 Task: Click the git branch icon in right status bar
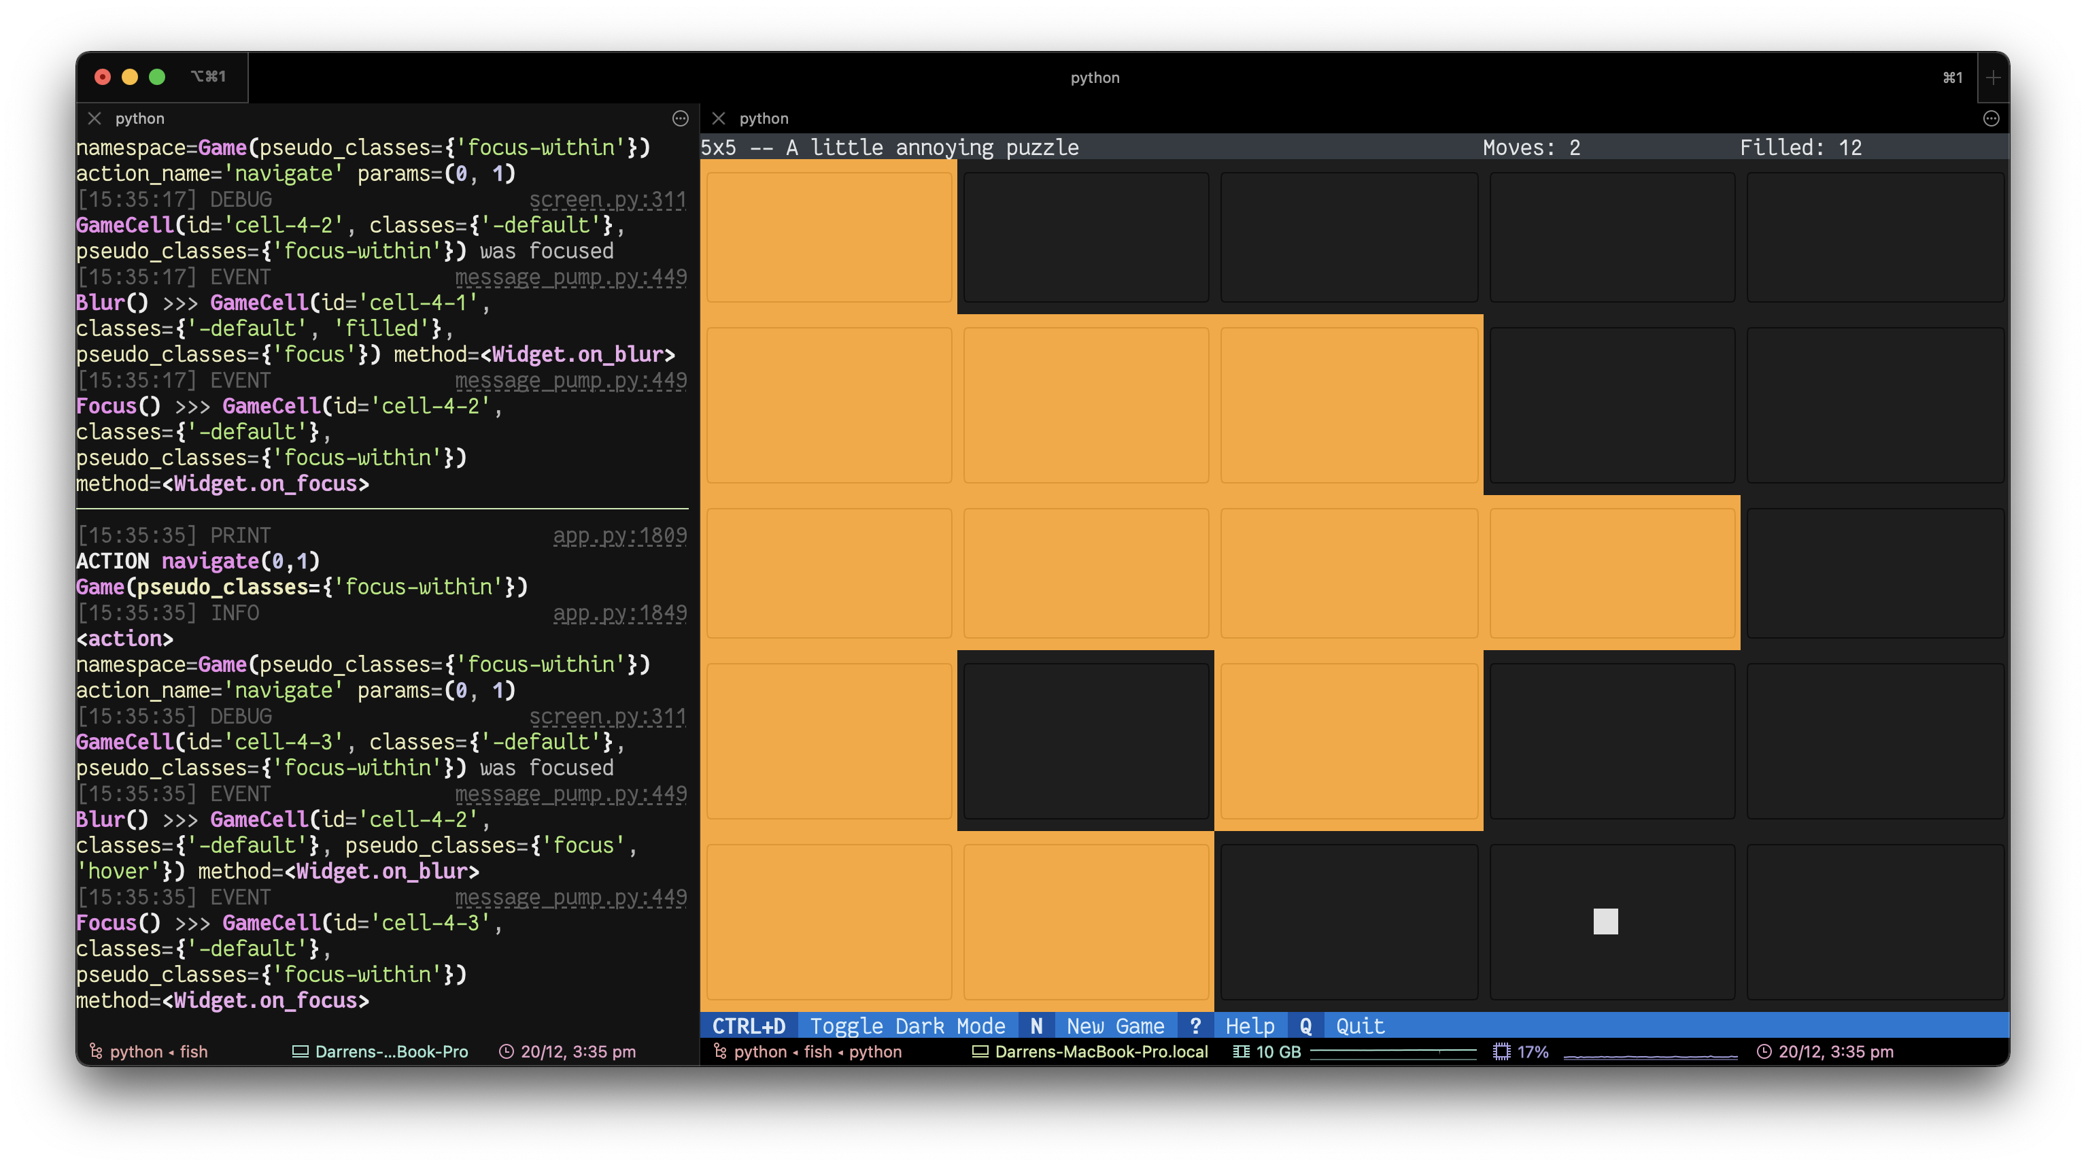point(720,1051)
